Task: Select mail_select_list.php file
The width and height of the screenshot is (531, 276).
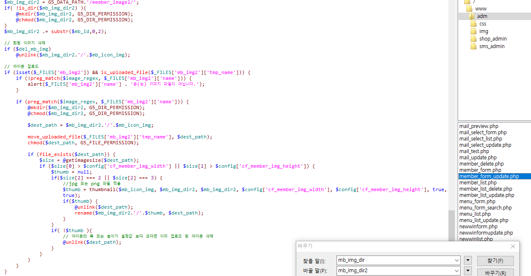Action: pyautogui.click(x=481, y=139)
